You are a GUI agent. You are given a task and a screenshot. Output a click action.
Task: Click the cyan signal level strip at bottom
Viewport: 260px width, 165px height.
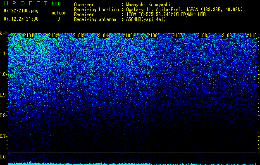coord(133,164)
